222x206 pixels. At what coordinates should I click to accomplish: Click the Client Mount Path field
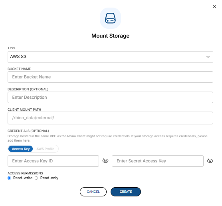coord(110,118)
